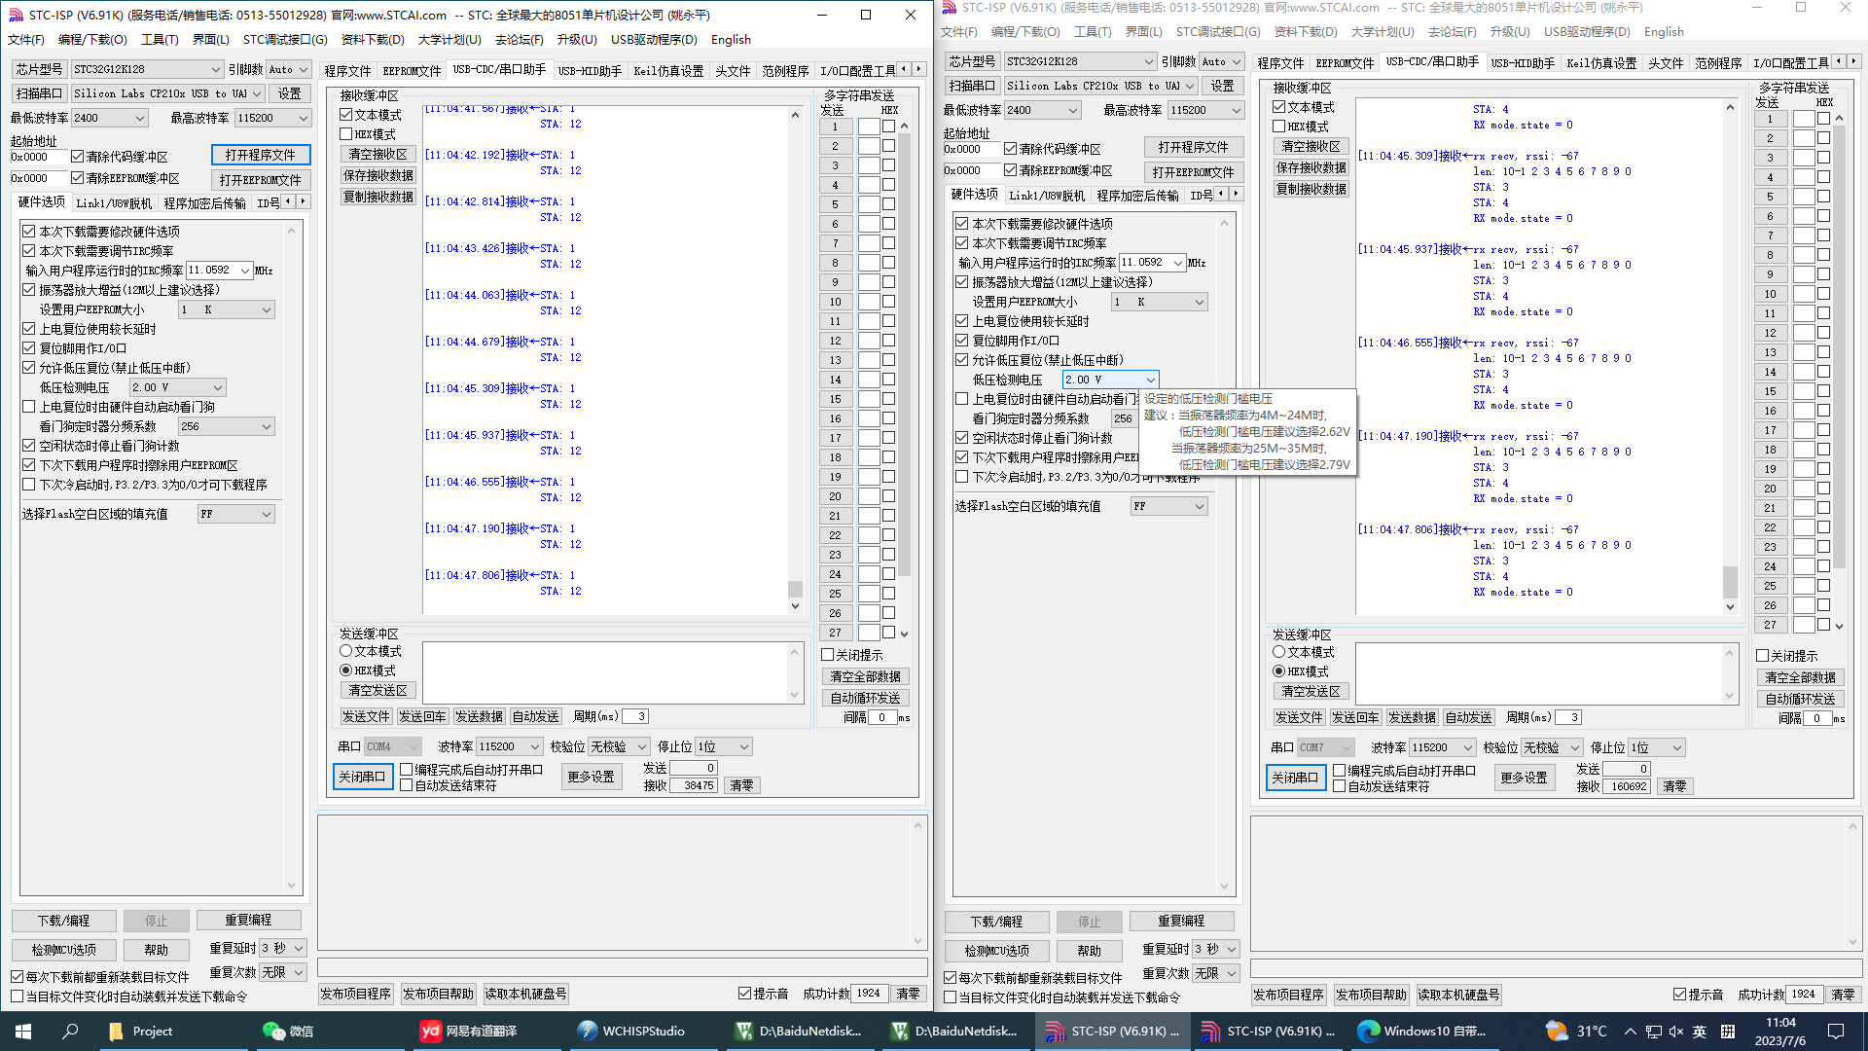This screenshot has width=1868, height=1051.
Task: Select 文本模式 send radio in left window
Action: [x=345, y=651]
